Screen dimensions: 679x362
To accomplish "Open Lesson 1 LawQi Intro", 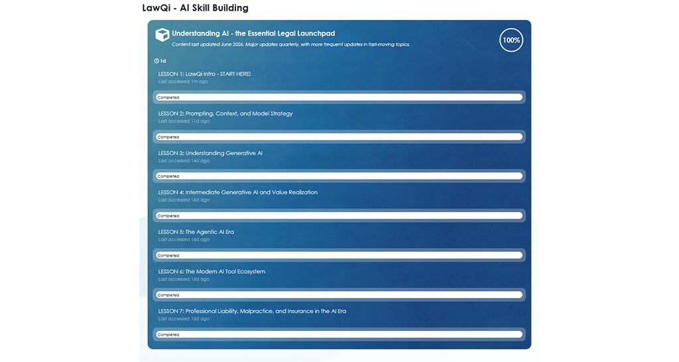I will point(204,74).
